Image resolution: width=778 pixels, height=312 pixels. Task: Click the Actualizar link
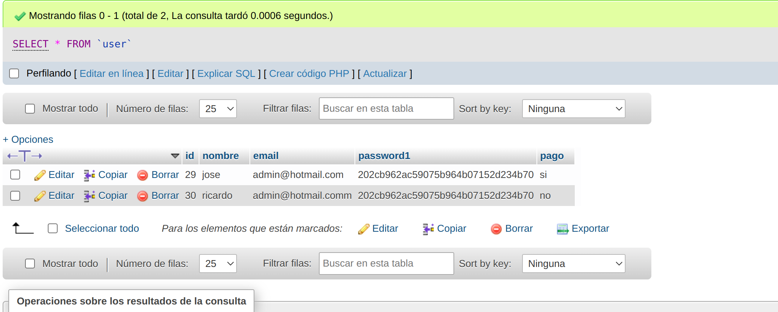[385, 73]
